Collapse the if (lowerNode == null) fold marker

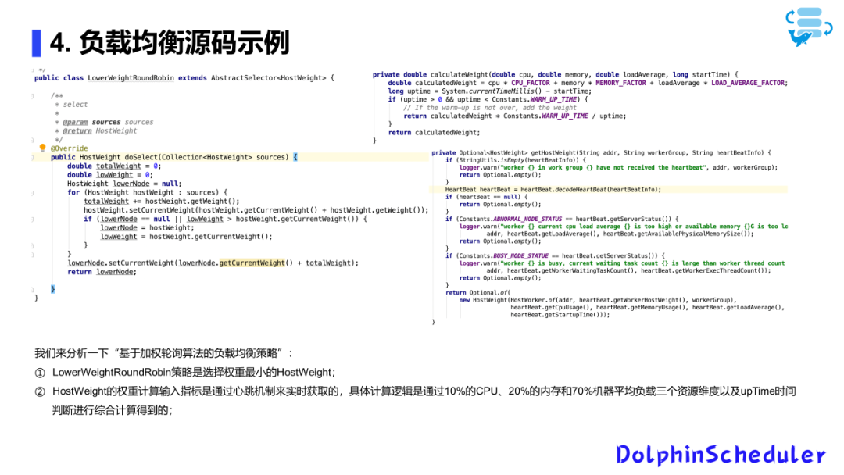tap(33, 220)
